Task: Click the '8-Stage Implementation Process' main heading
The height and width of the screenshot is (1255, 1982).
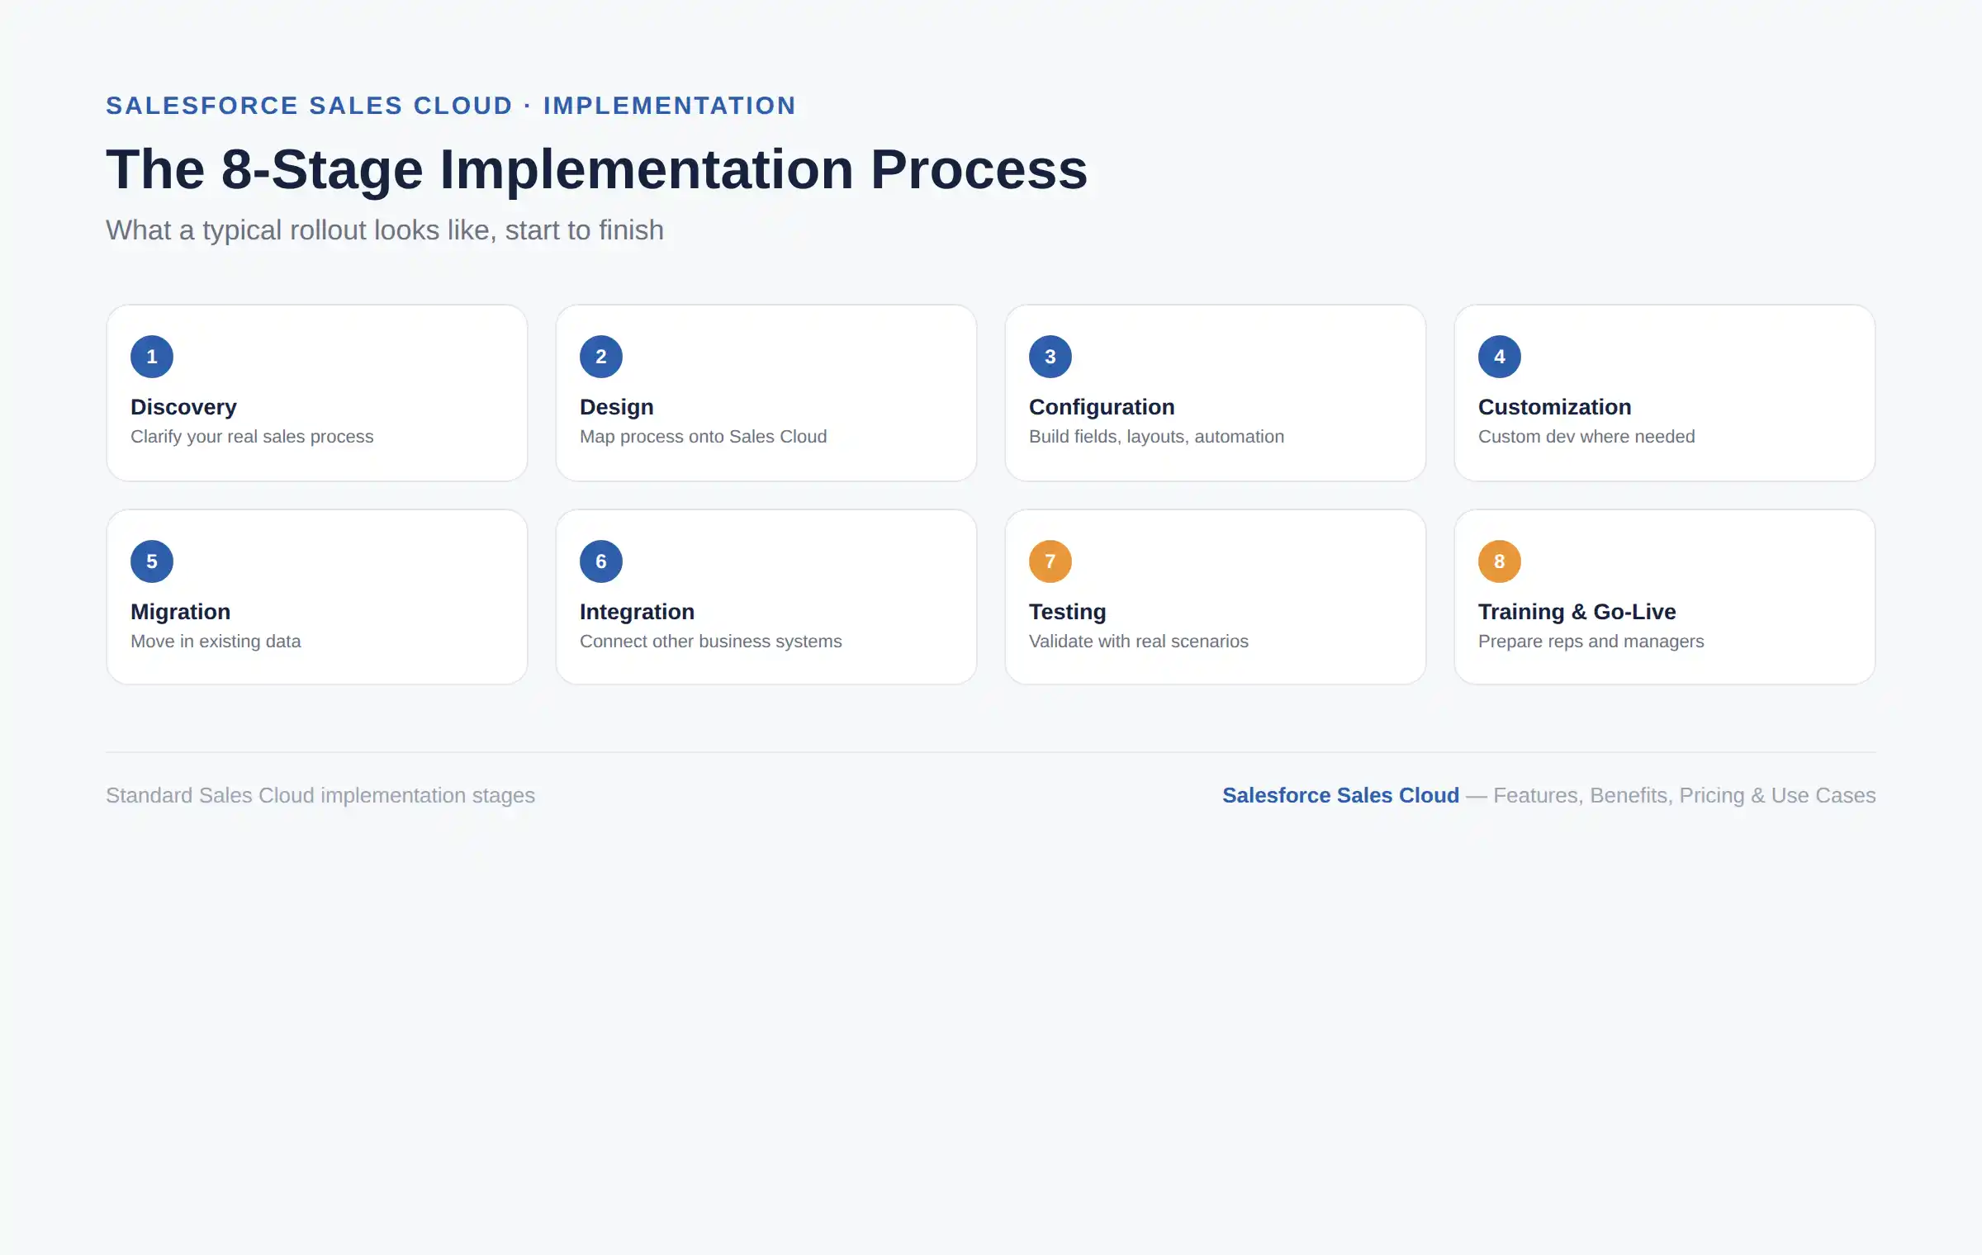Action: point(596,169)
